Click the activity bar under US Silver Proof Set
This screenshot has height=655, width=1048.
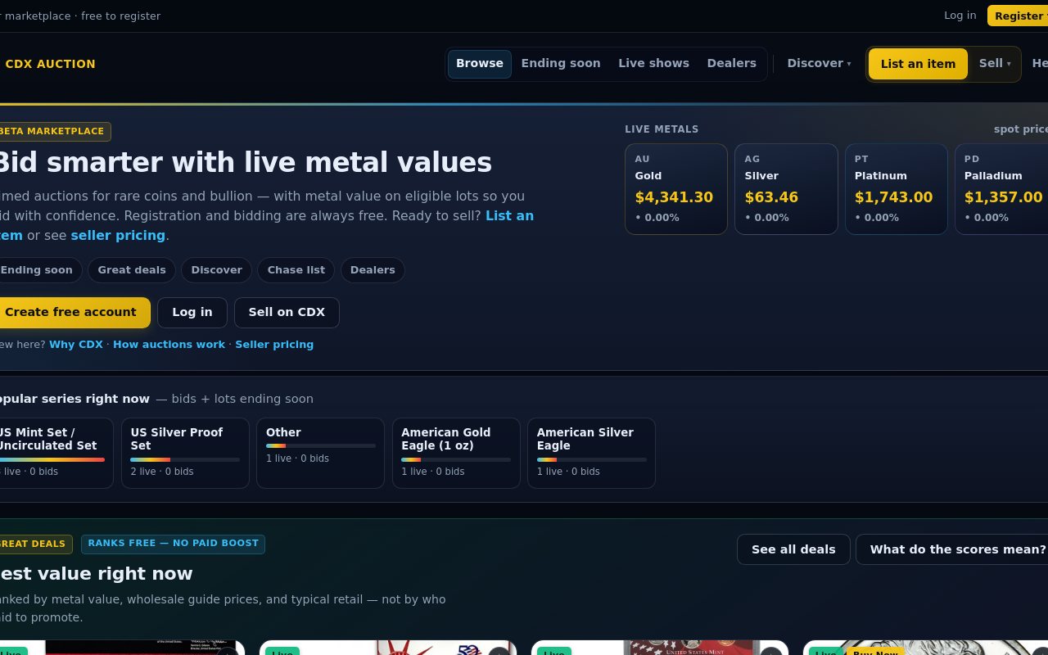(x=185, y=459)
